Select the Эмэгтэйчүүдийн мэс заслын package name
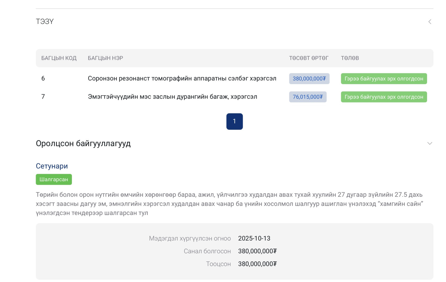 [x=173, y=97]
